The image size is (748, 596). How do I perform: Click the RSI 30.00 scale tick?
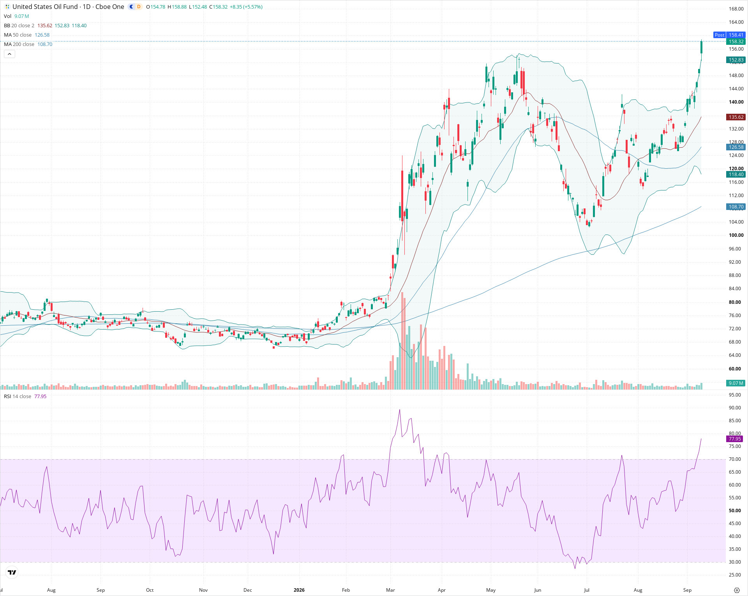(735, 562)
